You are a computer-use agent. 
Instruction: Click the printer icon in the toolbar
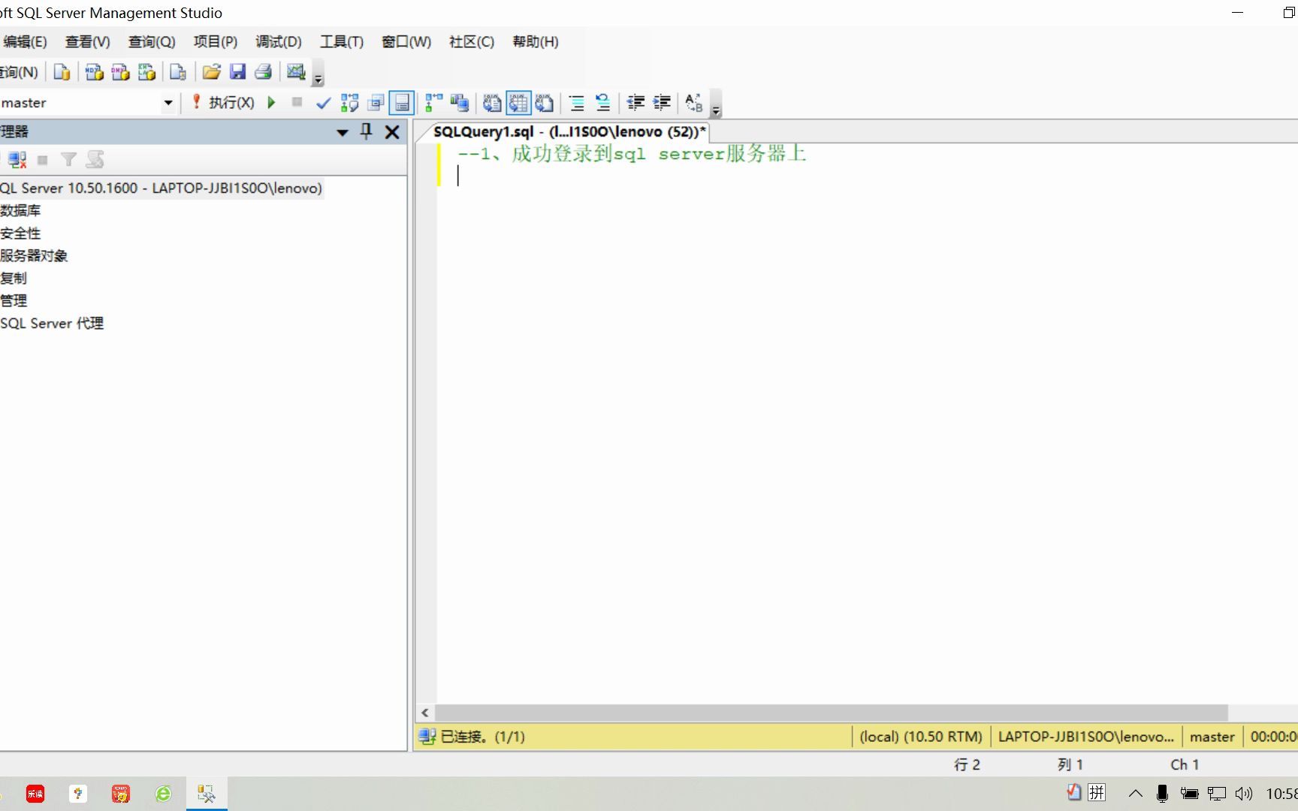[x=263, y=72]
